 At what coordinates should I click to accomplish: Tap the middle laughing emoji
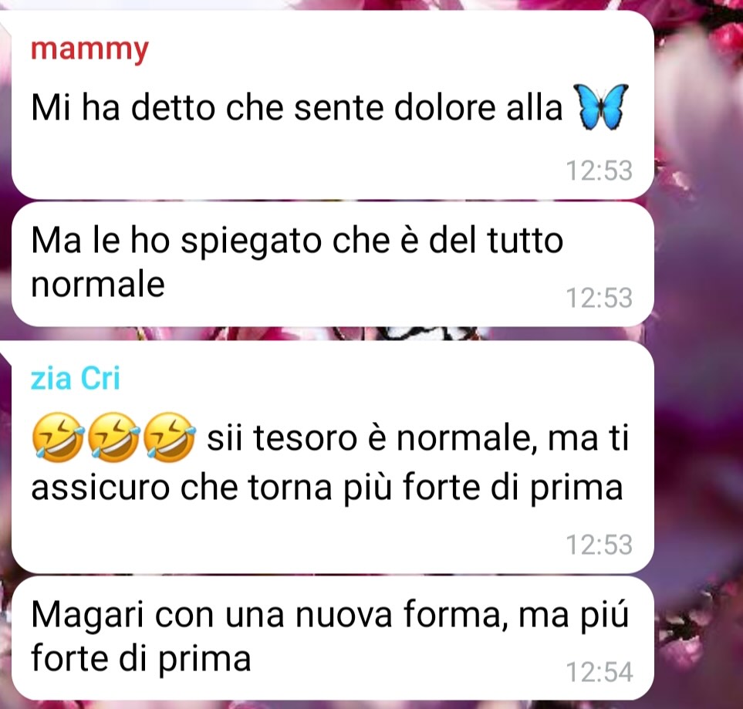click(x=113, y=437)
